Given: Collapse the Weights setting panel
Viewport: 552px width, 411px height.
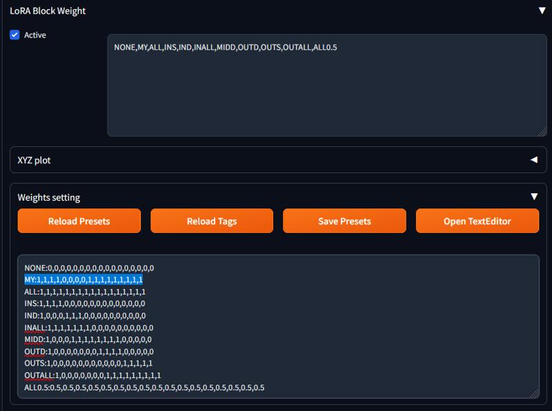Looking at the screenshot, I should click(534, 197).
